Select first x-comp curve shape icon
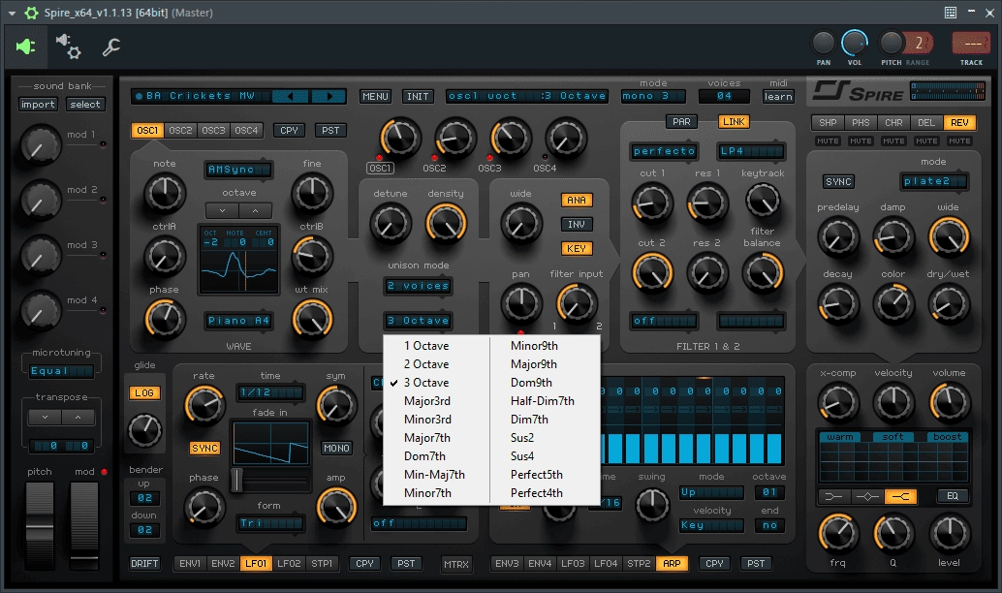 point(834,496)
